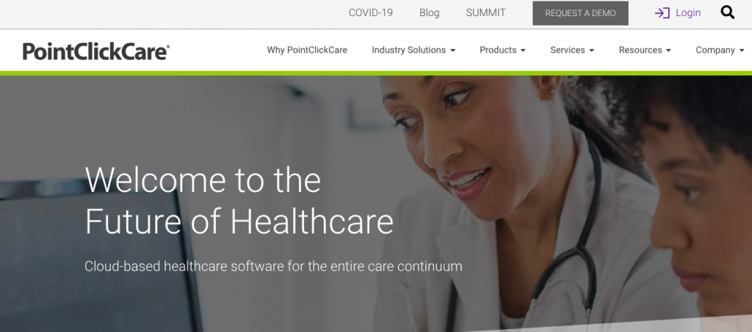Expand the Resources dropdown
Screen dimensions: 752x332
coord(645,50)
